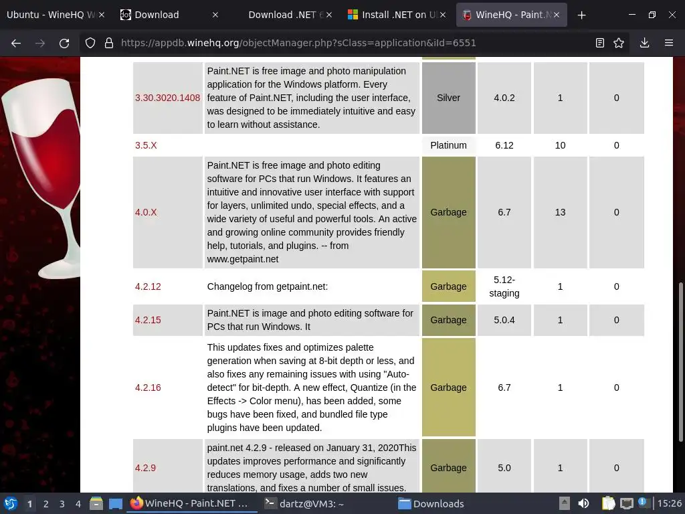Screen dimensions: 685x514
Task: Toggle reader view icon
Action: click(x=600, y=43)
